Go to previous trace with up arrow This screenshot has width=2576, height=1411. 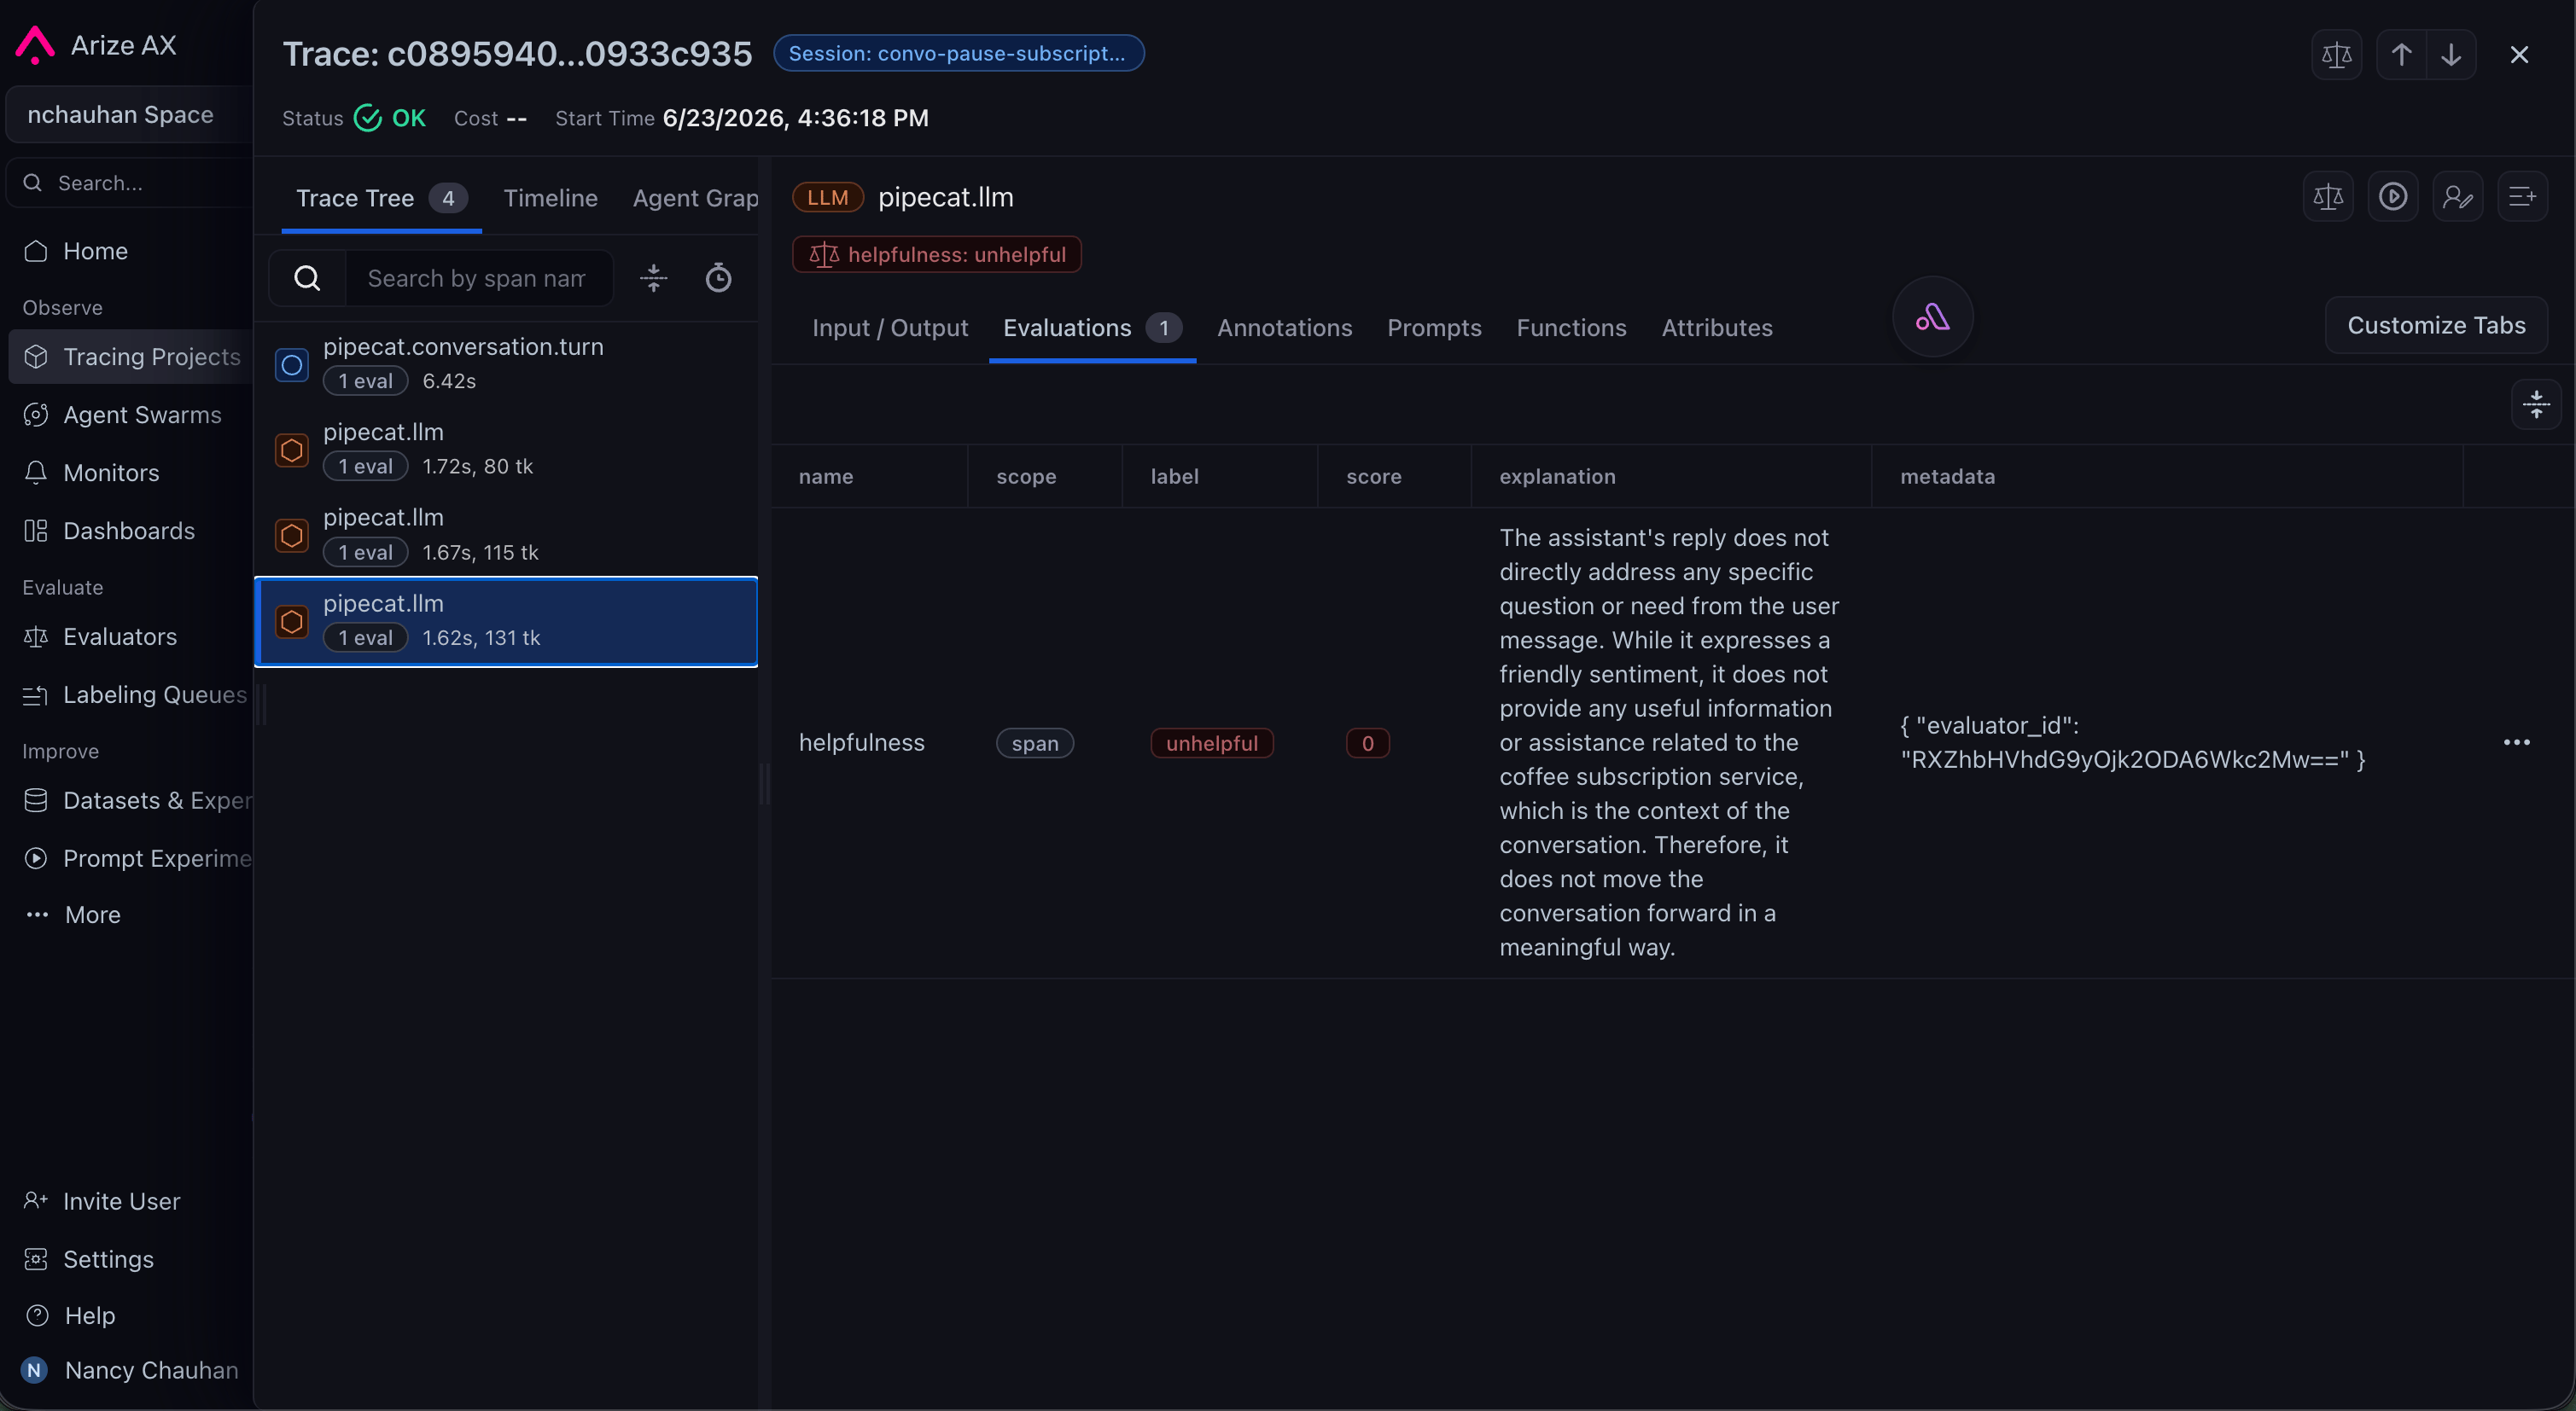coord(2402,54)
